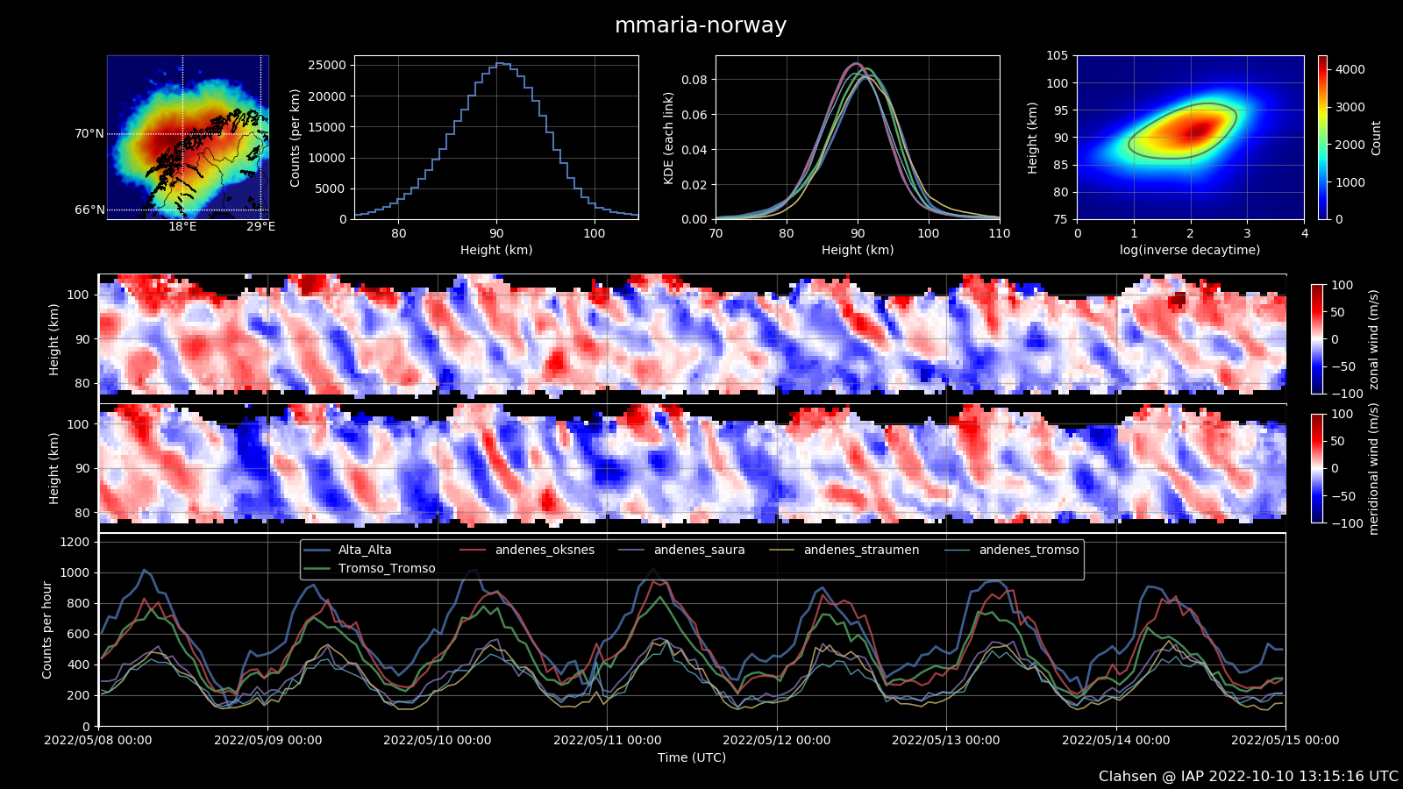This screenshot has width=1403, height=789.
Task: Click the 25000 tick on the histogram axis
Action: [x=328, y=65]
